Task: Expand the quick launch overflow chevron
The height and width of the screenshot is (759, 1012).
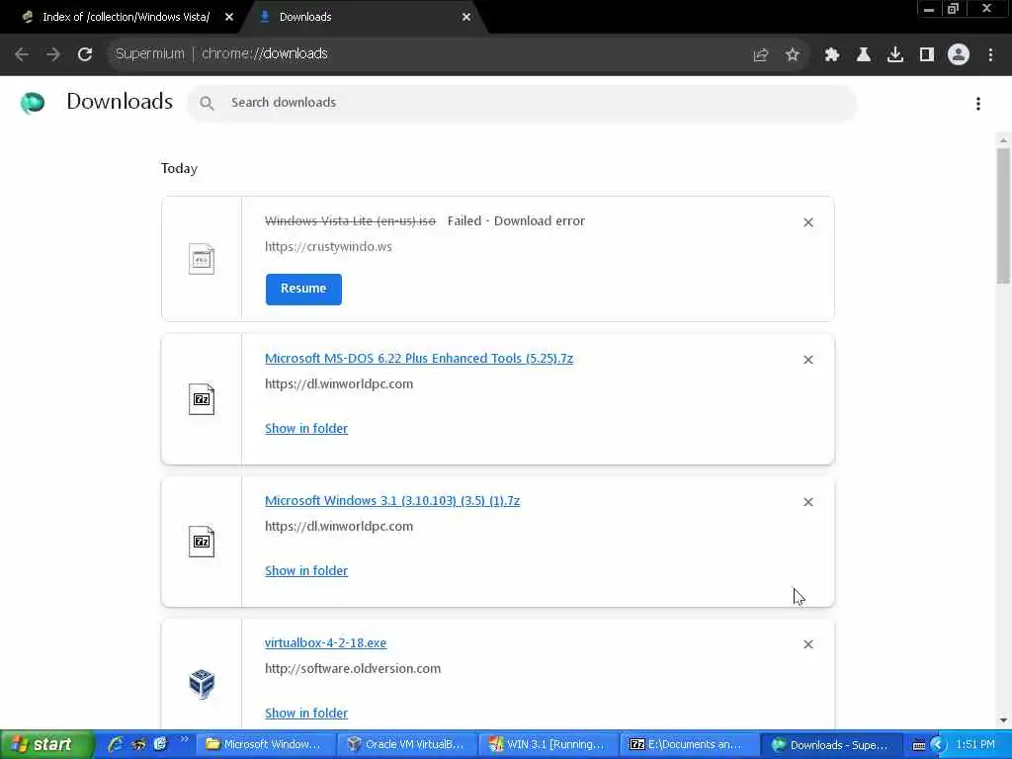Action: 184,739
